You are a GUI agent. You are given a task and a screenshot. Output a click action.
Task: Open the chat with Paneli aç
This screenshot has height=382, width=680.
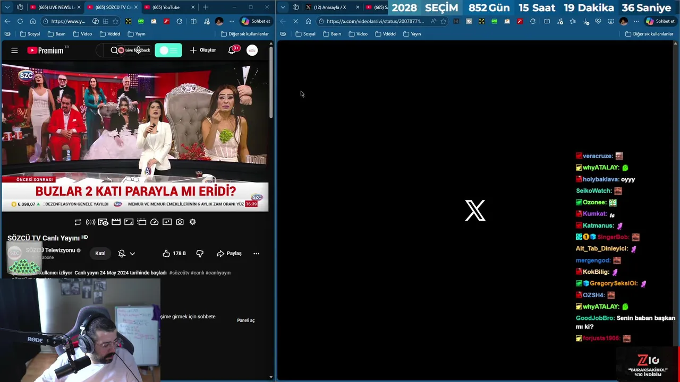245,320
